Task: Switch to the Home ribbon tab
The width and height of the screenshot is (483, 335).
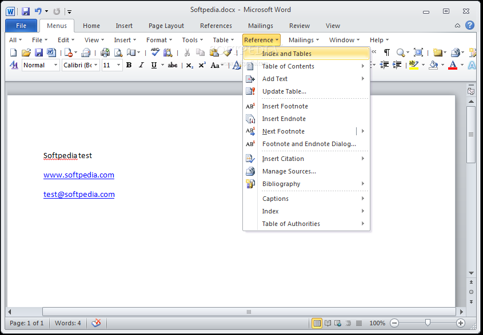Action: click(x=91, y=26)
